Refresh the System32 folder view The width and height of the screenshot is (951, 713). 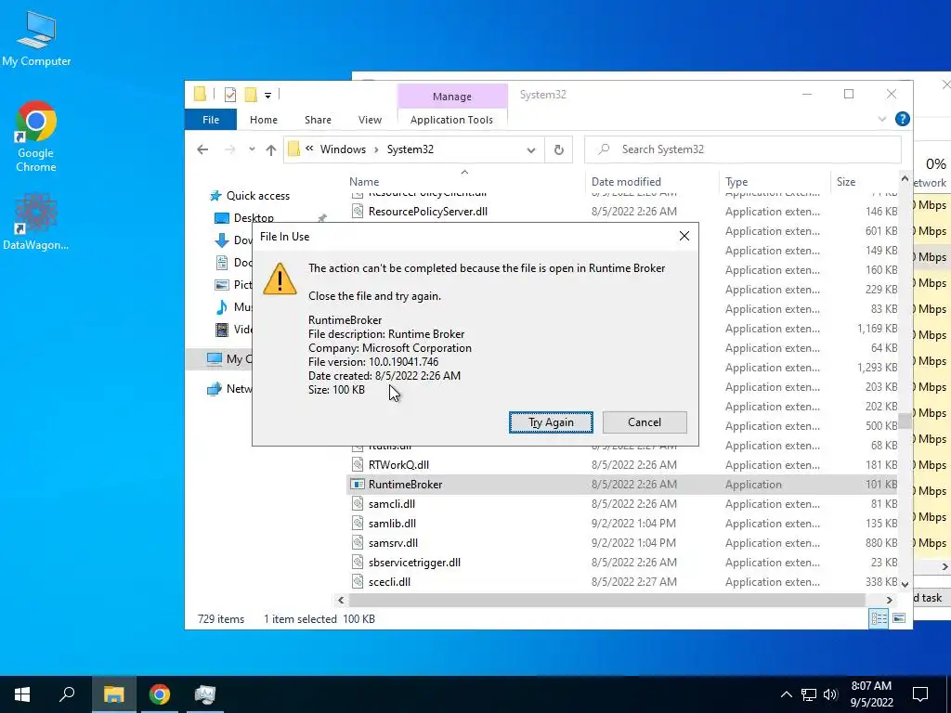(558, 149)
